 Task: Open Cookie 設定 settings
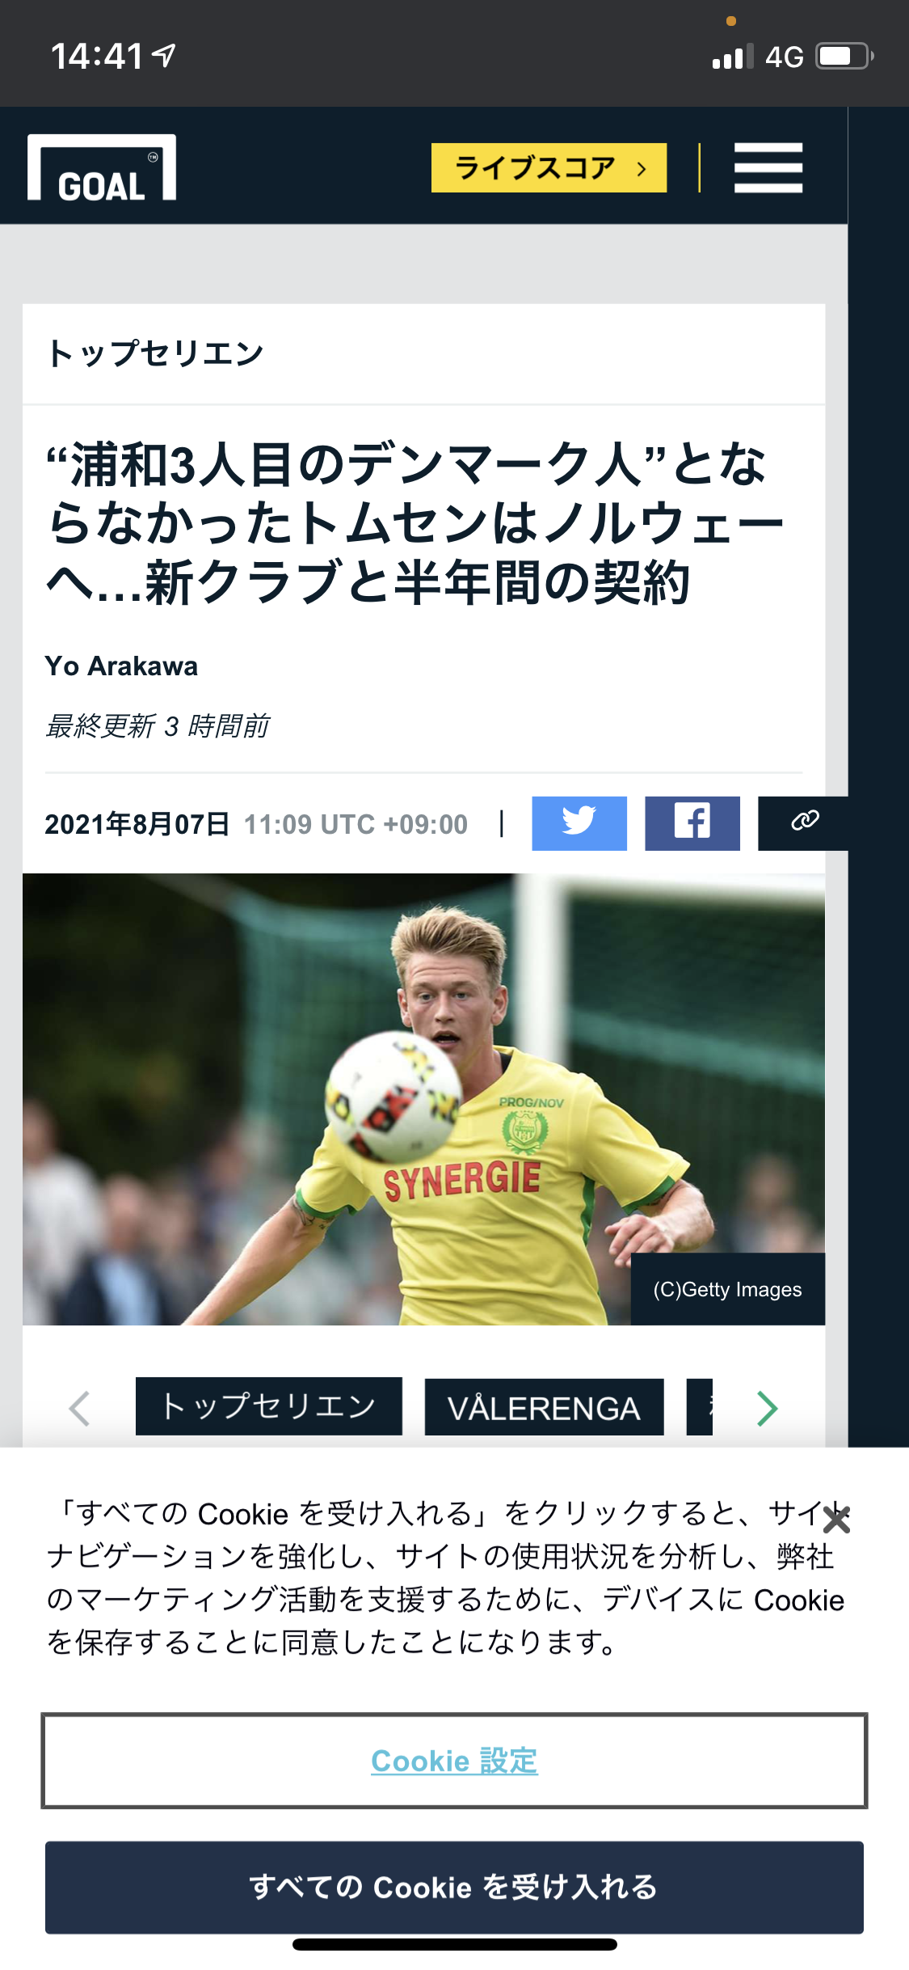tap(454, 1761)
